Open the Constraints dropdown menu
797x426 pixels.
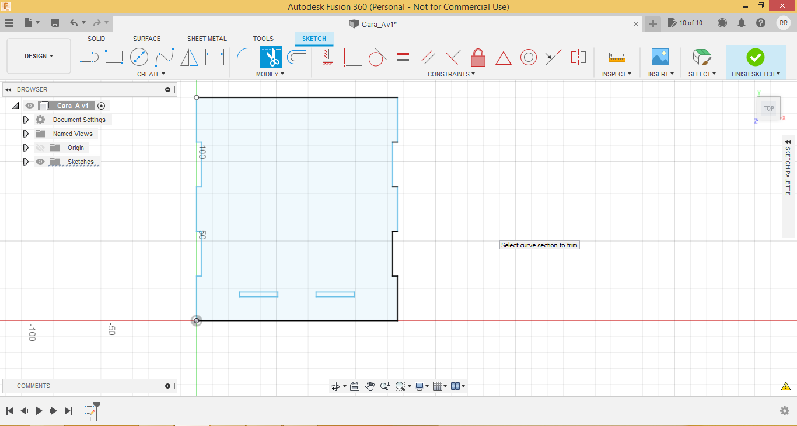(x=451, y=74)
